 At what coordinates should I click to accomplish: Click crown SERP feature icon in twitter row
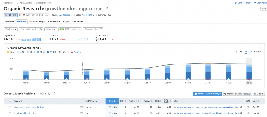pyautogui.click(x=87, y=113)
